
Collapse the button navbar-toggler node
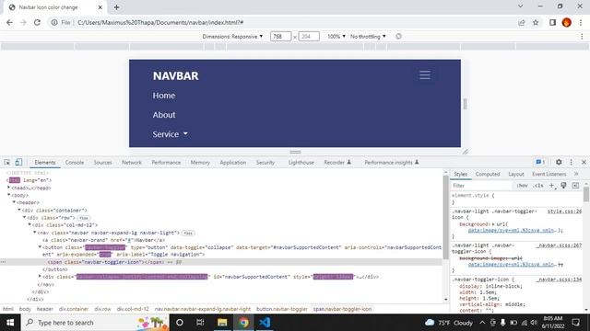pyautogui.click(x=40, y=247)
